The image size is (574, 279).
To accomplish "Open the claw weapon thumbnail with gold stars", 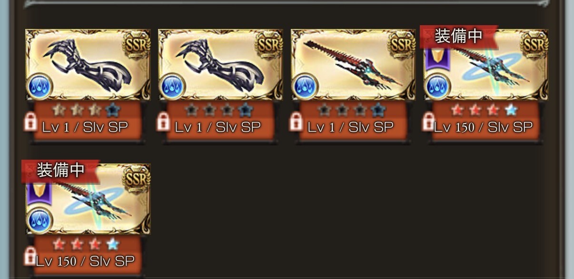I will click(88, 65).
